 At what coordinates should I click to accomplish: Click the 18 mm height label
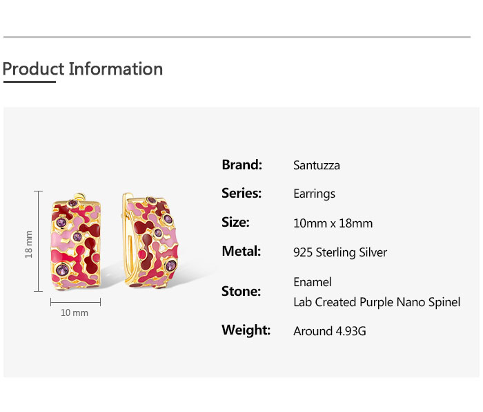[x=29, y=244]
